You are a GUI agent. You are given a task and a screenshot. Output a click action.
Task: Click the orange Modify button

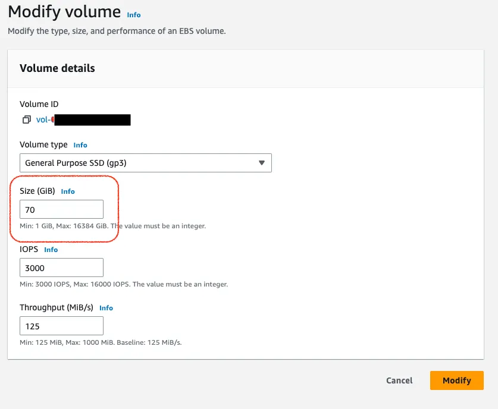point(456,380)
